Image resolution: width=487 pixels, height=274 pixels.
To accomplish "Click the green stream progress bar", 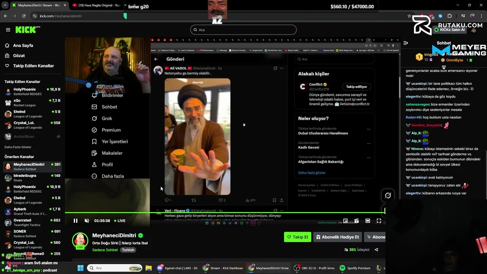I will point(224,212).
